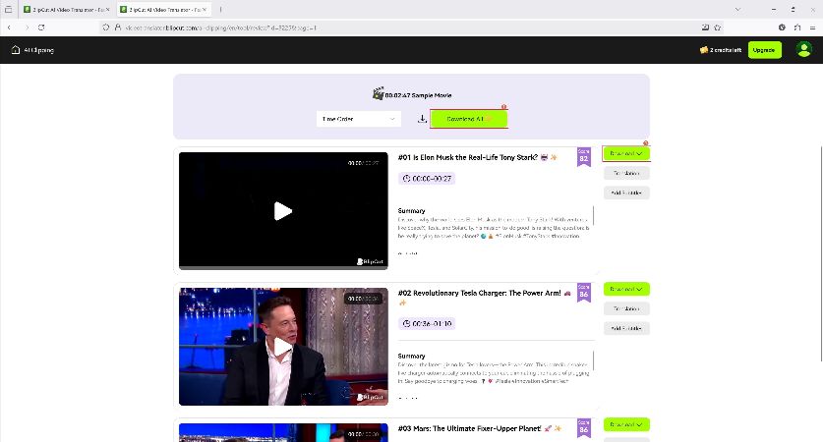
Task: Reload the browser page
Action: (41, 28)
